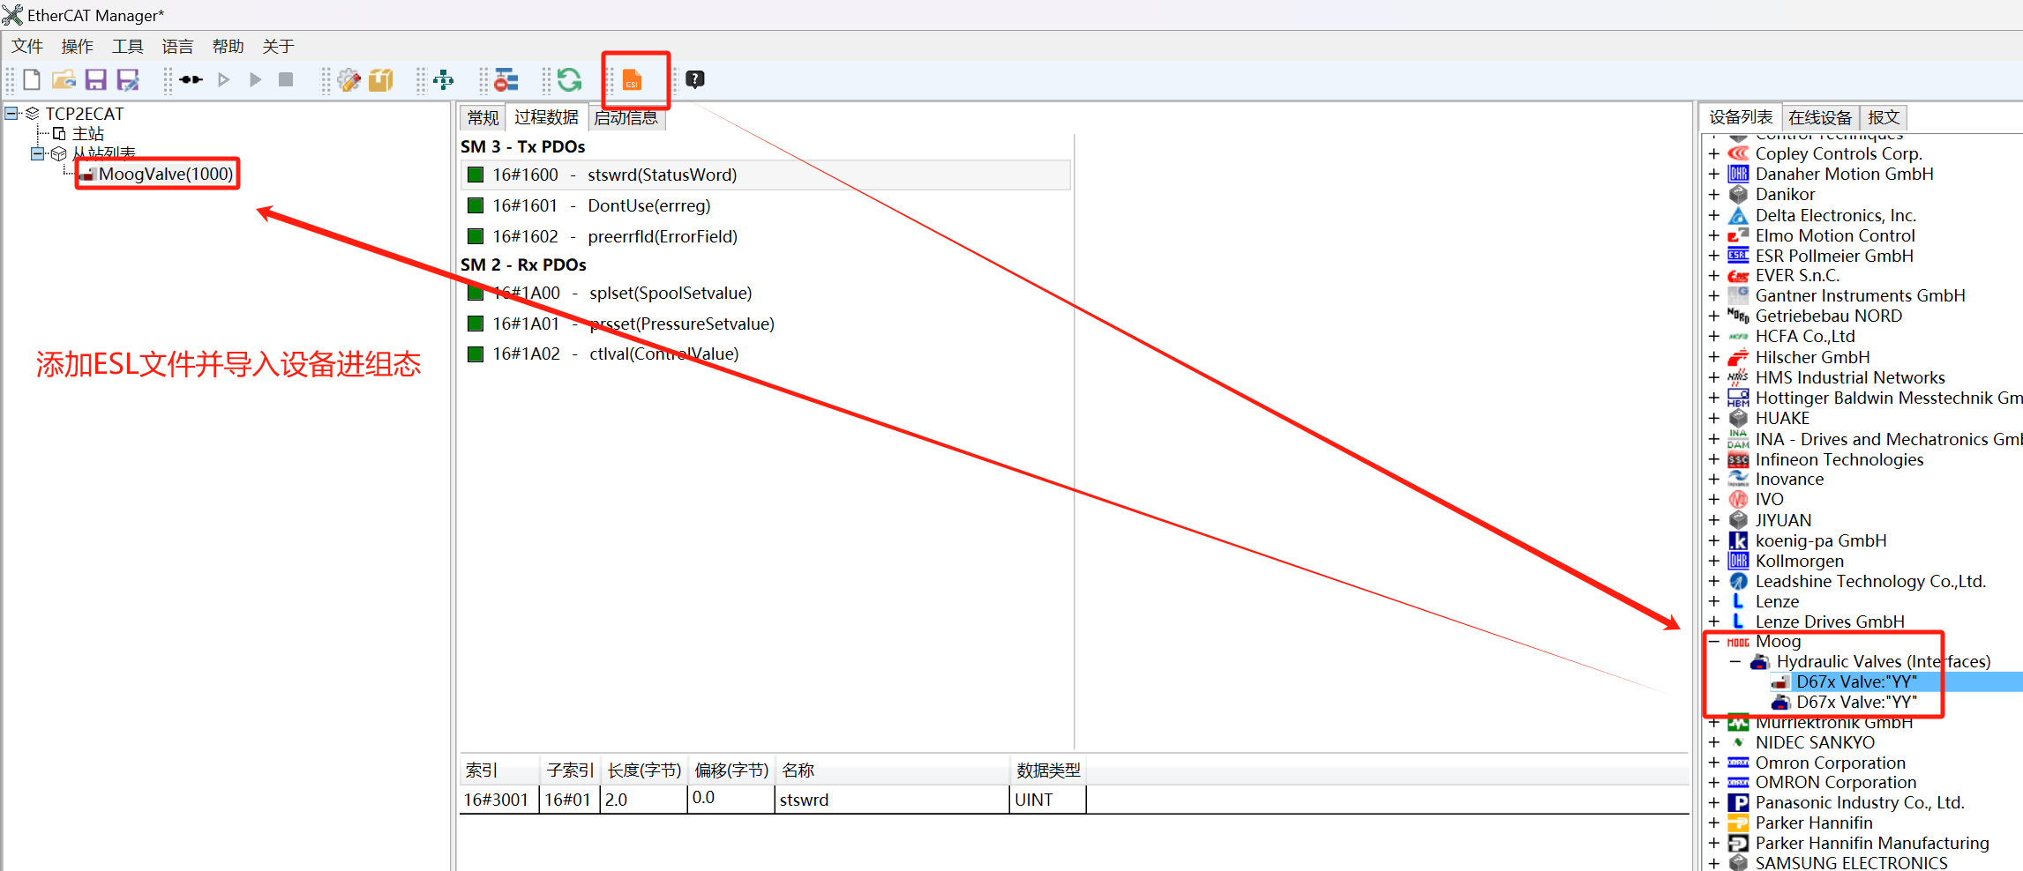The width and height of the screenshot is (2023, 871).
Task: Save the current project
Action: point(95,79)
